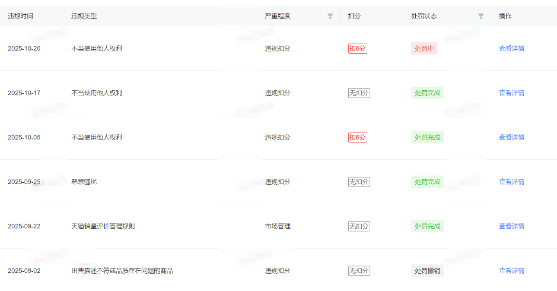Click 无扣分 badge on 恶意骚扰 row
557x291 pixels.
point(359,182)
